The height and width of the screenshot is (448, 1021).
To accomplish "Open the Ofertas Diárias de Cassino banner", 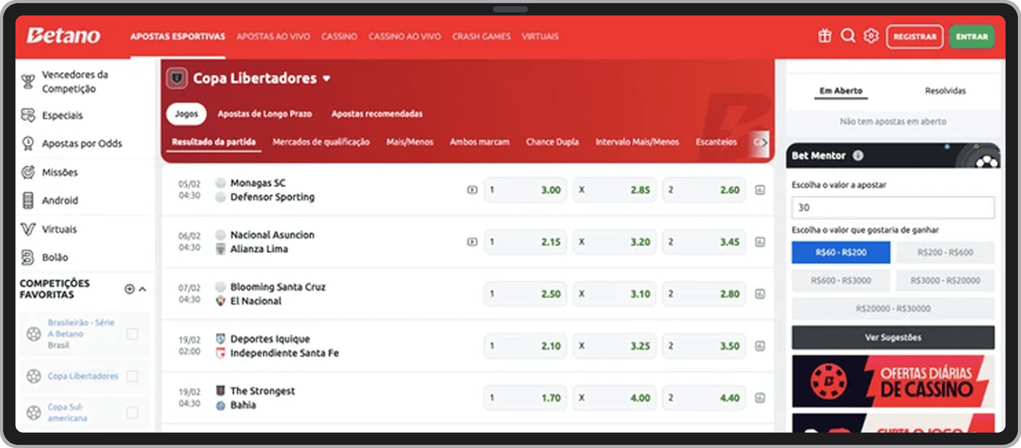I will (x=893, y=381).
